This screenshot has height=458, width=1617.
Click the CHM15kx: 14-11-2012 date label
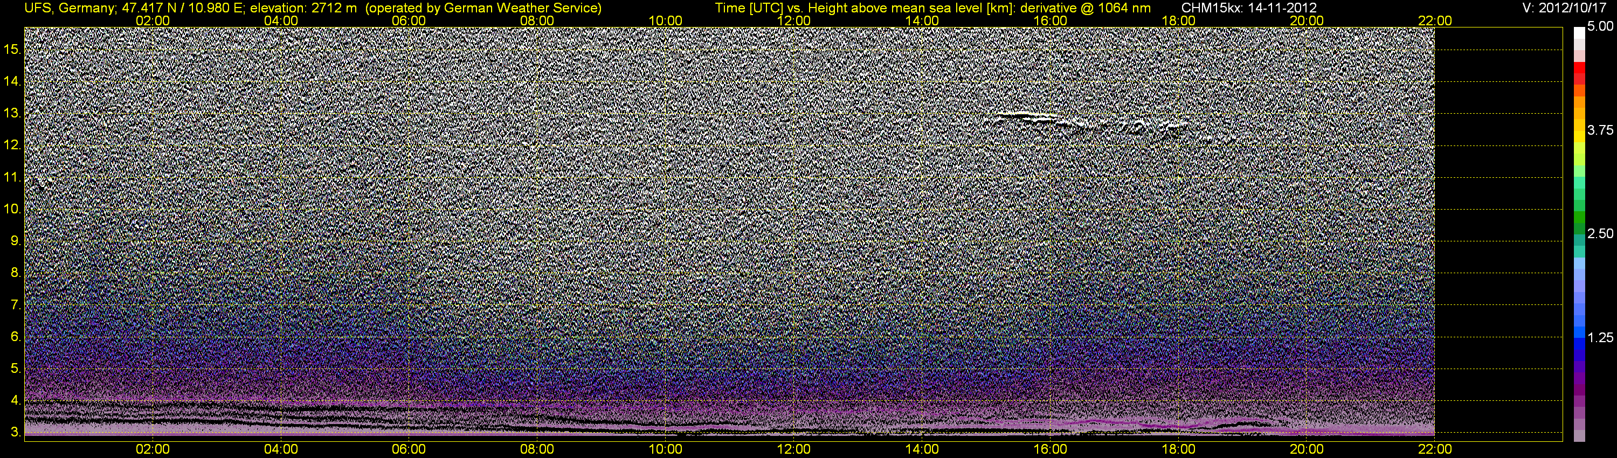click(x=1249, y=8)
